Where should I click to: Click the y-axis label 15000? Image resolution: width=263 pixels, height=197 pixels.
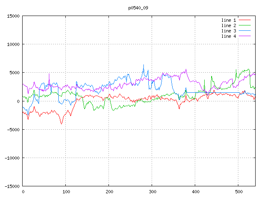click(13, 16)
